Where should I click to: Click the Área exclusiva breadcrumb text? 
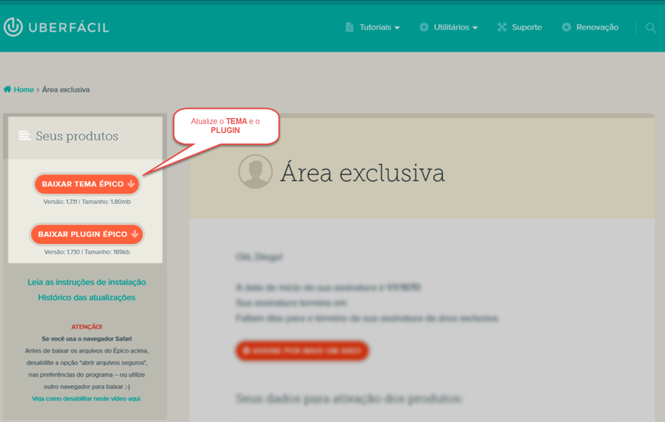pyautogui.click(x=66, y=89)
